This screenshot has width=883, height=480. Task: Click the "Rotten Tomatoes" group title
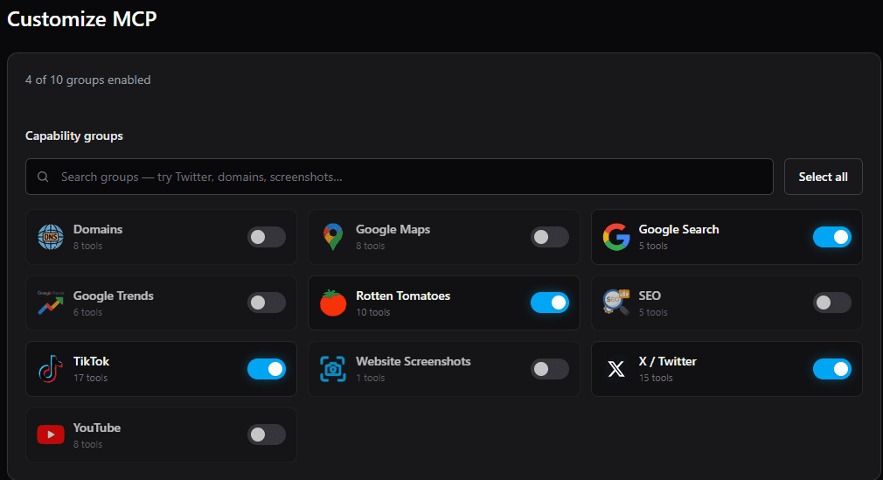[x=403, y=296]
